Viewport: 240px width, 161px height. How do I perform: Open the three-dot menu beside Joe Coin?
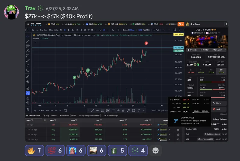coord(226,24)
